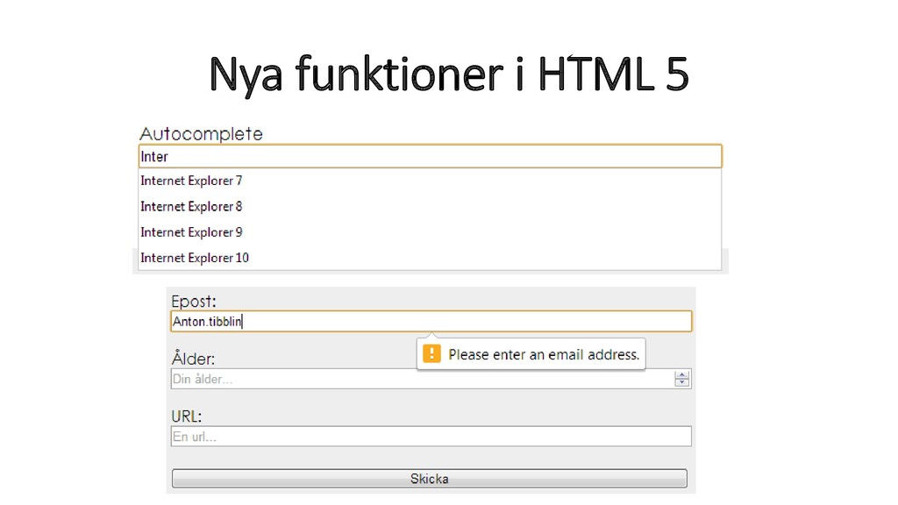
Task: Click the URL label
Action: click(187, 416)
